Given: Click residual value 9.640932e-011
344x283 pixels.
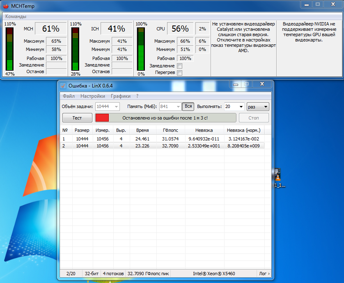Looking at the screenshot, I should pos(204,139).
